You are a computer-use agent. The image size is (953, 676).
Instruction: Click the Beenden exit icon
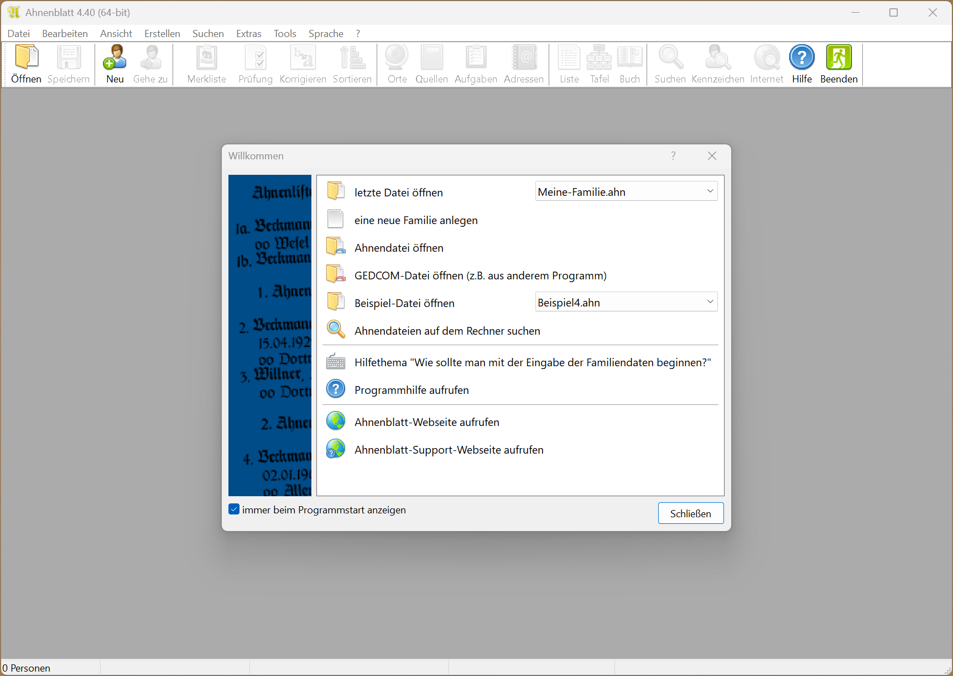[x=839, y=58]
